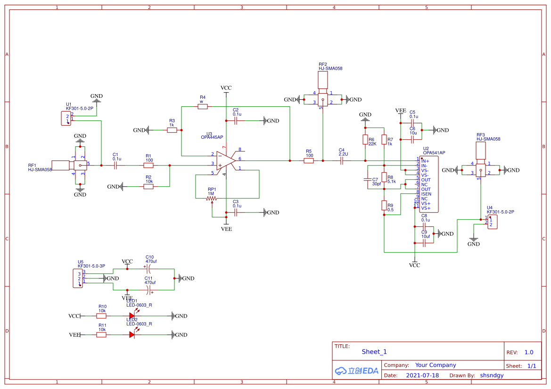Click the R9 0.5 ohm sense resistor
This screenshot has width=551, height=389.
384,206
